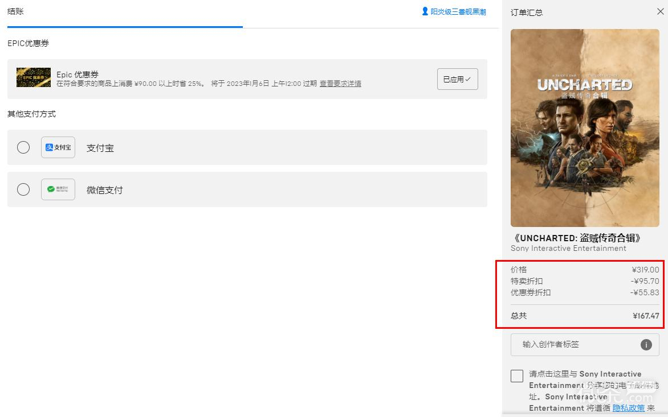Click the Epic 优惠券 coupon title
The width and height of the screenshot is (668, 417).
78,75
